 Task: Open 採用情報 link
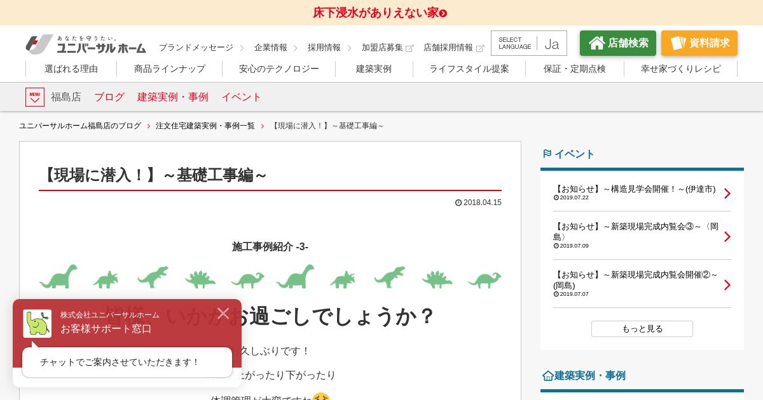pos(324,48)
